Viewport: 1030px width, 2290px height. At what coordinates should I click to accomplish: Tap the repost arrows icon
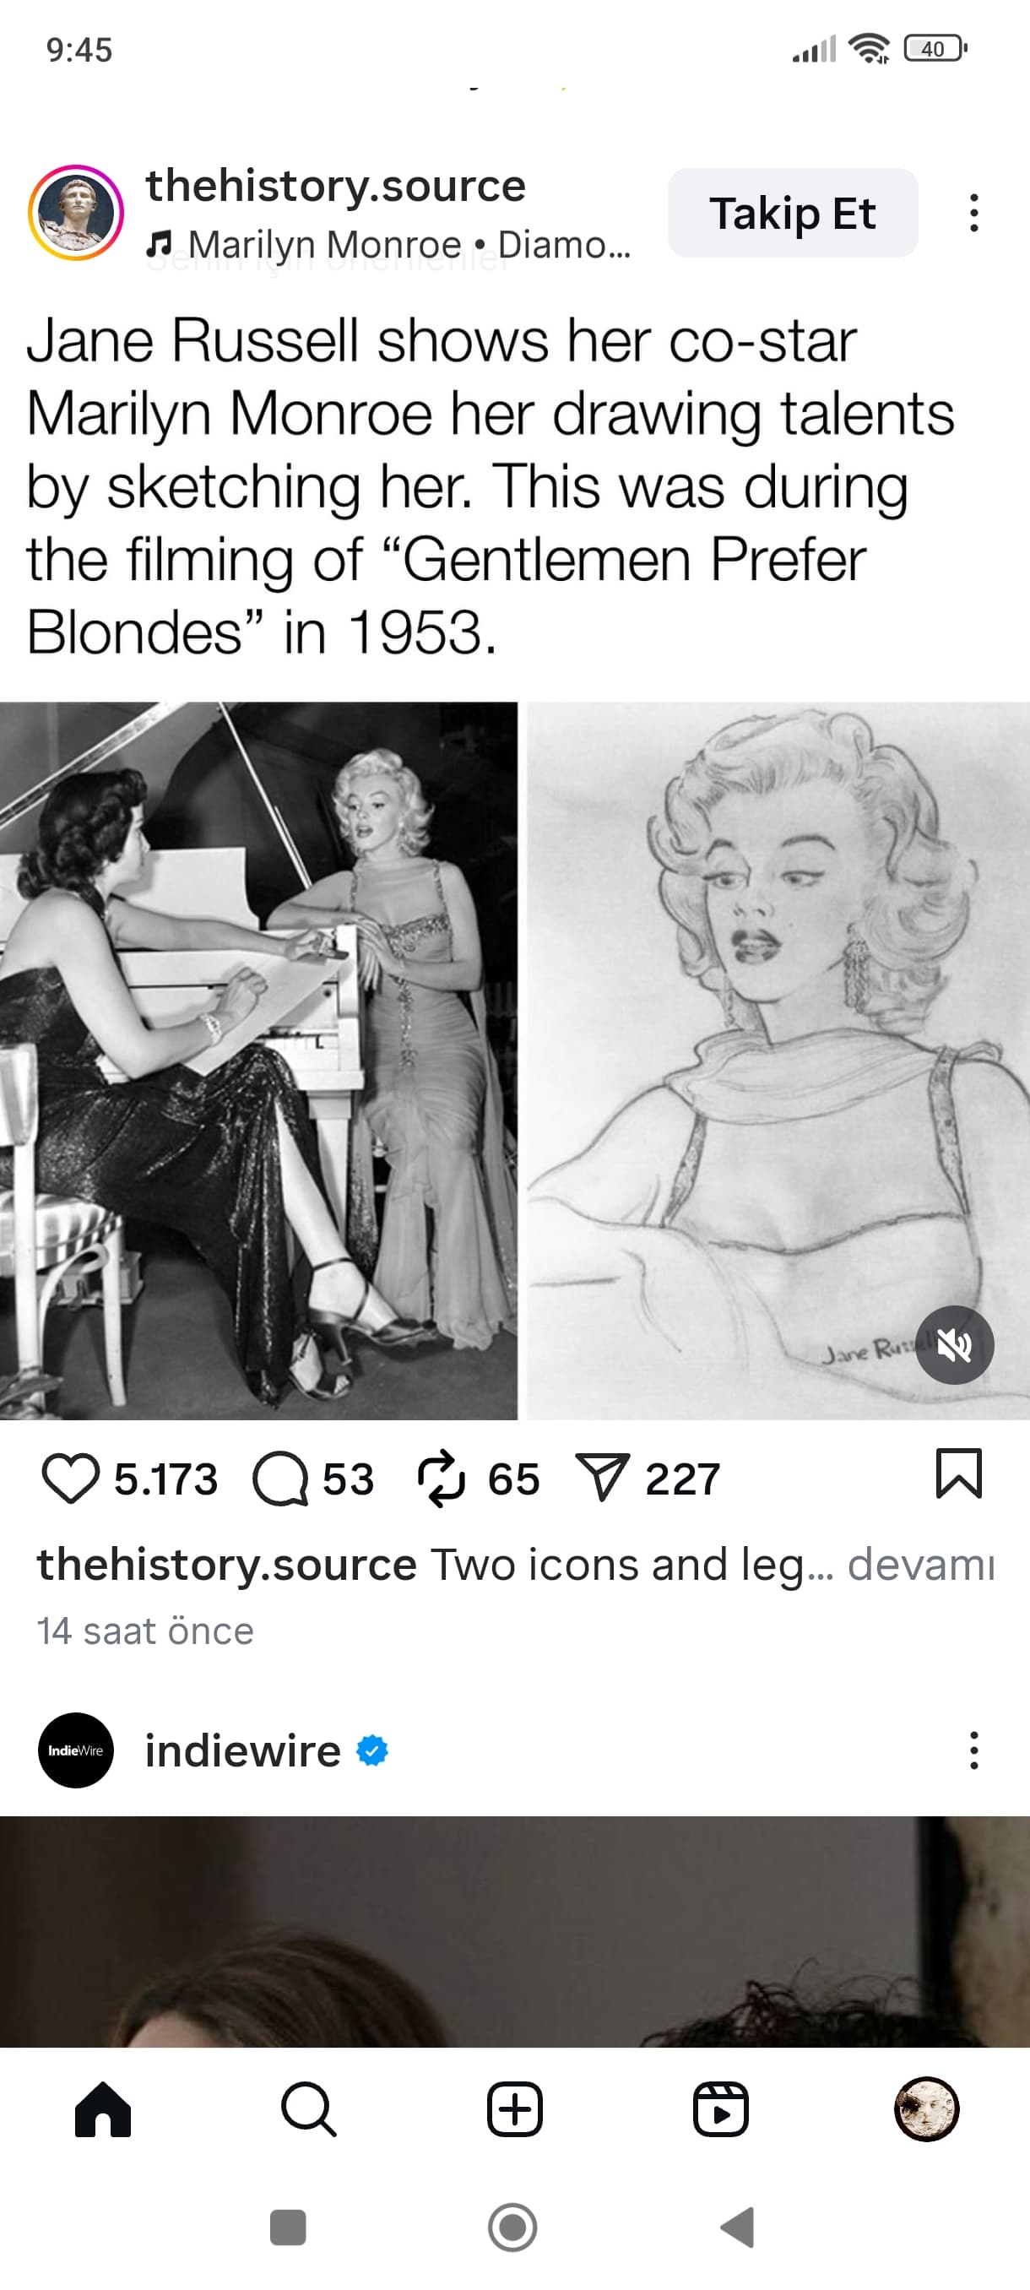[x=441, y=1479]
